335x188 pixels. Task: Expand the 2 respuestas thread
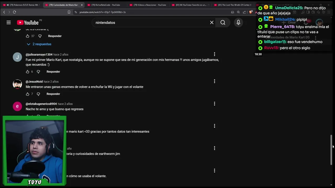39,44
